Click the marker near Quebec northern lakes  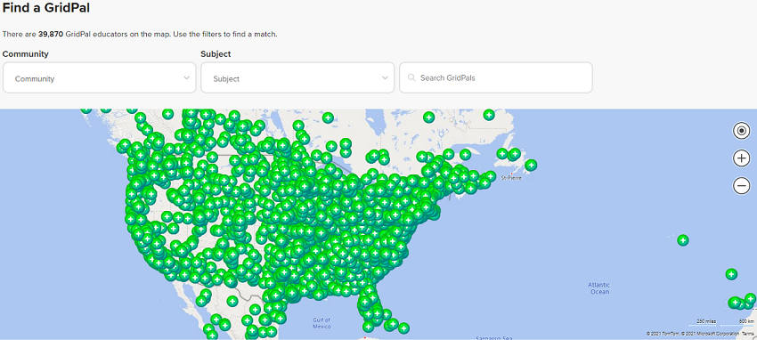(428, 117)
